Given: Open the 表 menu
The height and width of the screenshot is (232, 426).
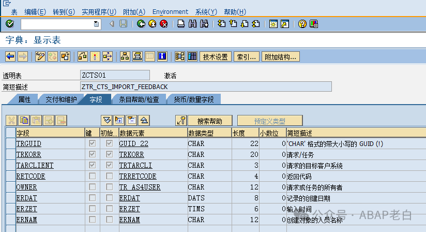Looking at the screenshot, I should (x=14, y=12).
